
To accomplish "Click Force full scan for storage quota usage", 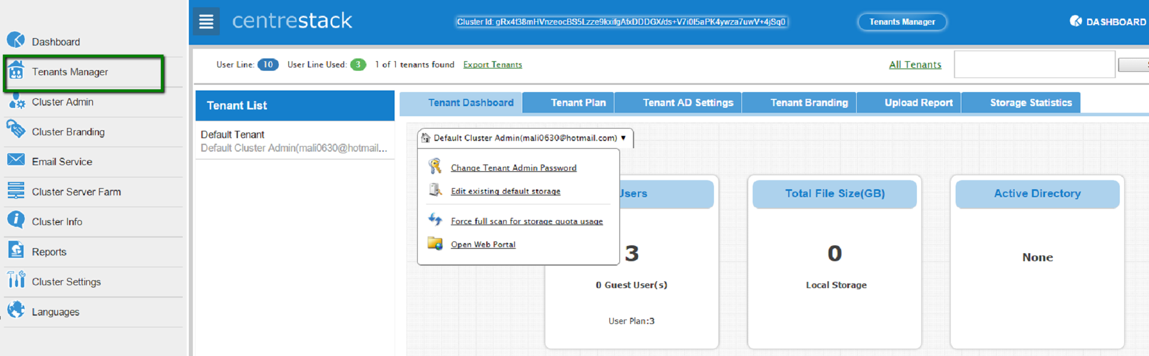I will (527, 221).
